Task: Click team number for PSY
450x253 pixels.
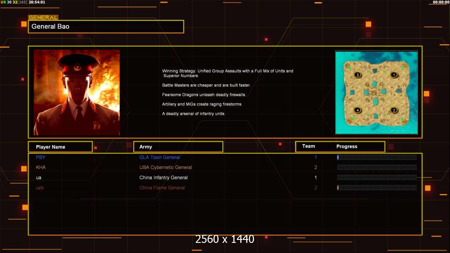Action: click(x=316, y=157)
